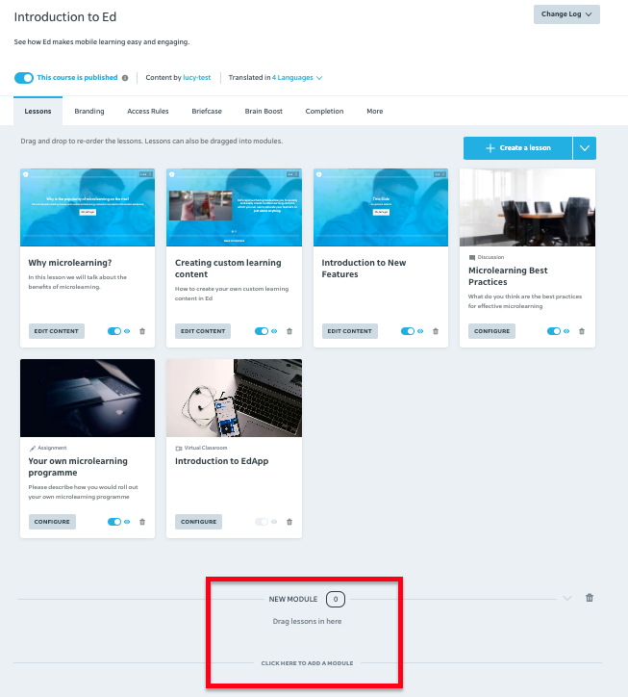Screen dimensions: 628x697
Task: Click trash icon on Creating custom learning content
Action: [x=289, y=331]
